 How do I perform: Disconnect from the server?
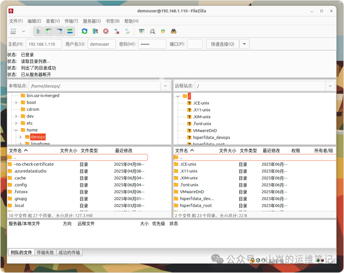(117, 31)
